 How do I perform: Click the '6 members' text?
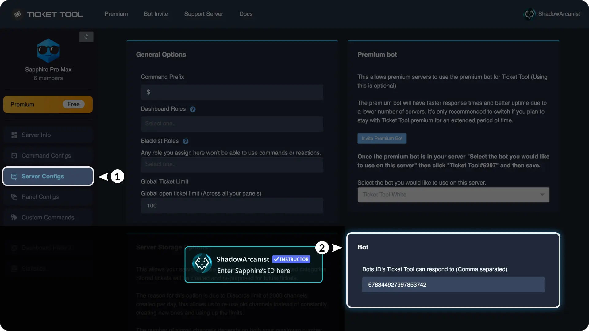click(x=48, y=78)
